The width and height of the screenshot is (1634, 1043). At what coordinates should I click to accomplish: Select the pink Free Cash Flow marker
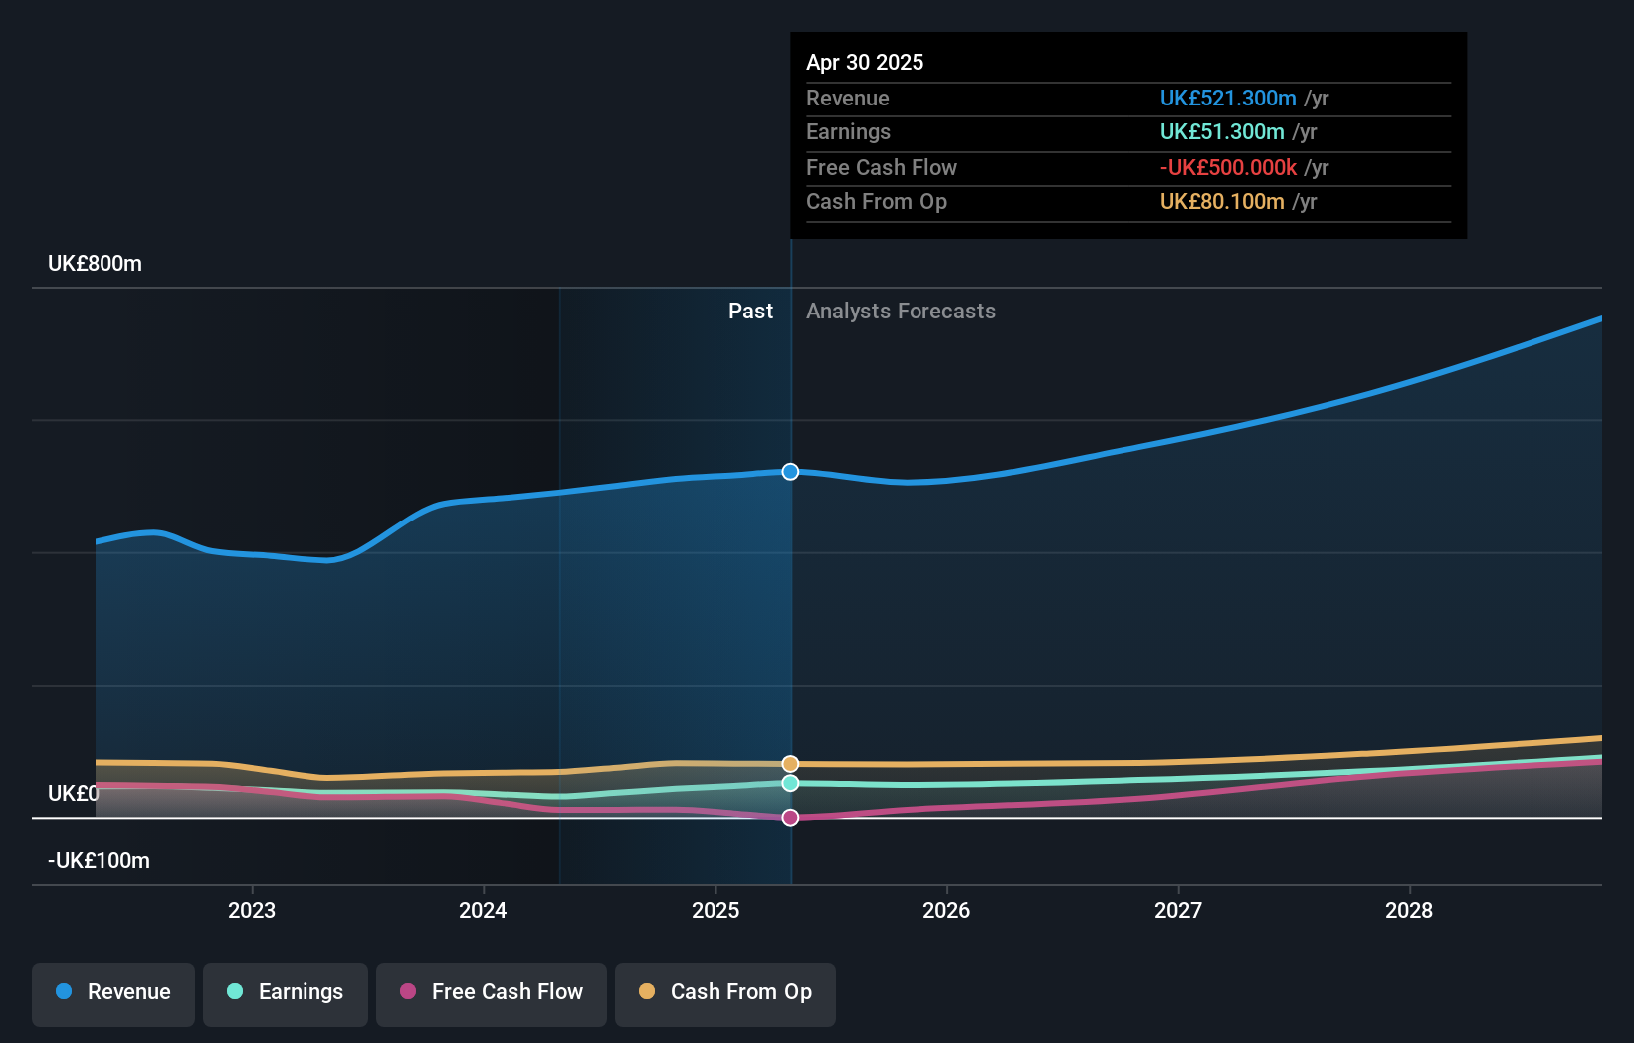pyautogui.click(x=789, y=817)
